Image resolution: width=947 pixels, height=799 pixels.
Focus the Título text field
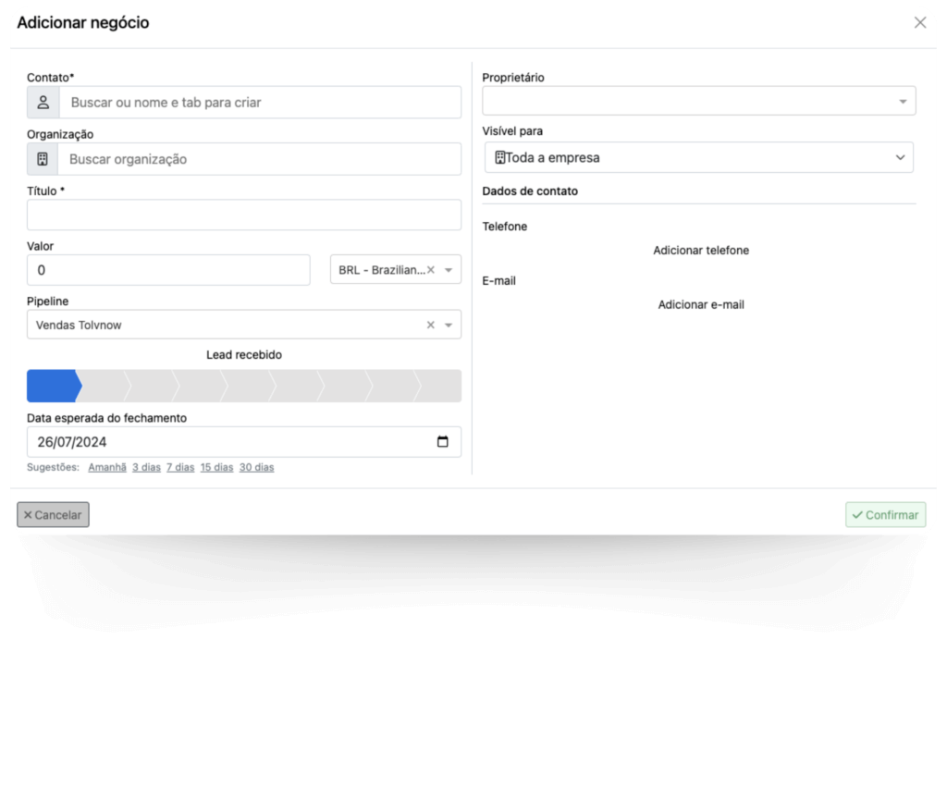244,215
